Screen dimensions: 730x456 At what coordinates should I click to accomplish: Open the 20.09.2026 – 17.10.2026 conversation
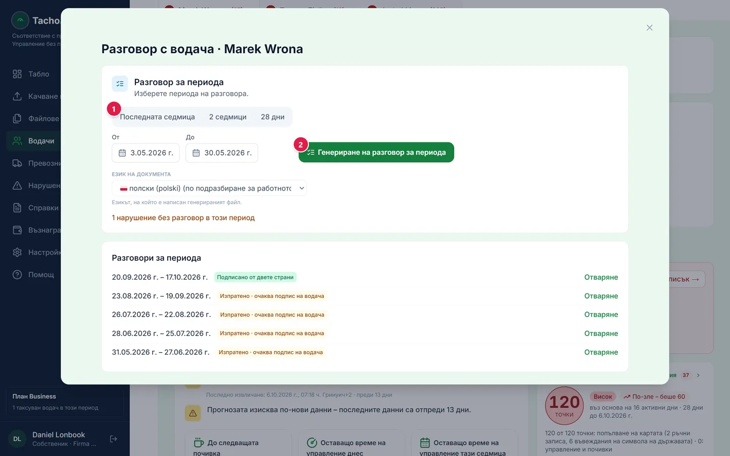[601, 277]
